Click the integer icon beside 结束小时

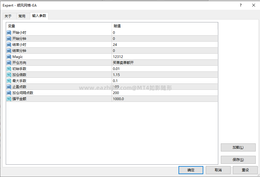pyautogui.click(x=9, y=45)
